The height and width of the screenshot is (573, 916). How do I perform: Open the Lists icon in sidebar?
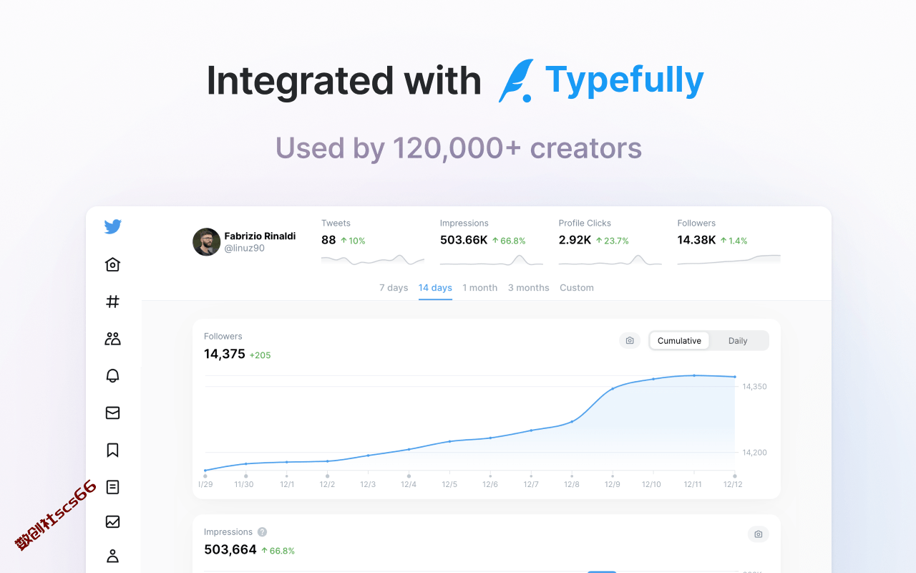[112, 487]
